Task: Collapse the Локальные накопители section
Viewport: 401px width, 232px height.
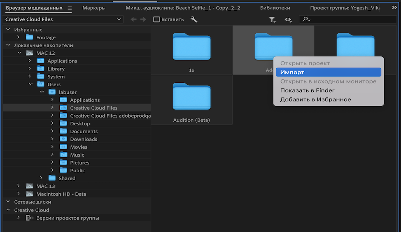Action: click(8, 45)
